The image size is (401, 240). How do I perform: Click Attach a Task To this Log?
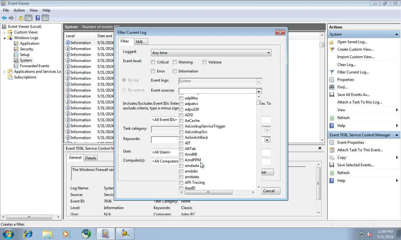point(359,102)
